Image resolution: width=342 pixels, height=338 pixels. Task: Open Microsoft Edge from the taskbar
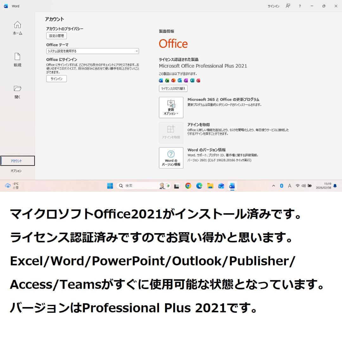[199, 186]
